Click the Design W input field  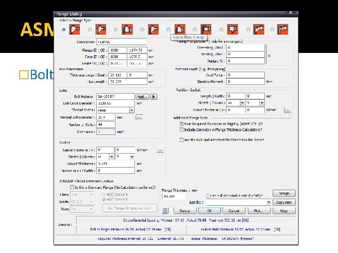coord(246,61)
